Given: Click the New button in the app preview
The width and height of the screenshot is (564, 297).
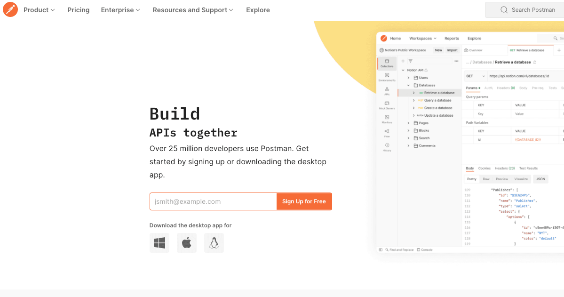Looking at the screenshot, I should 438,50.
